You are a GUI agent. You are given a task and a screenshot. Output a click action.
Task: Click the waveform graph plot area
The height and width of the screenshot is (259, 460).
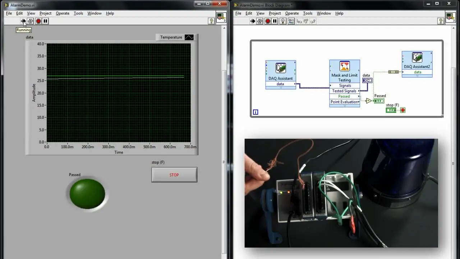pyautogui.click(x=119, y=93)
